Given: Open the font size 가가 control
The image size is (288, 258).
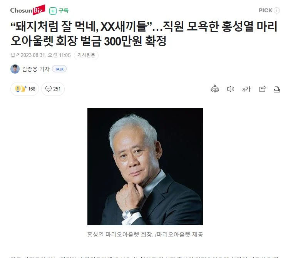Looking at the screenshot, I should click(246, 89).
